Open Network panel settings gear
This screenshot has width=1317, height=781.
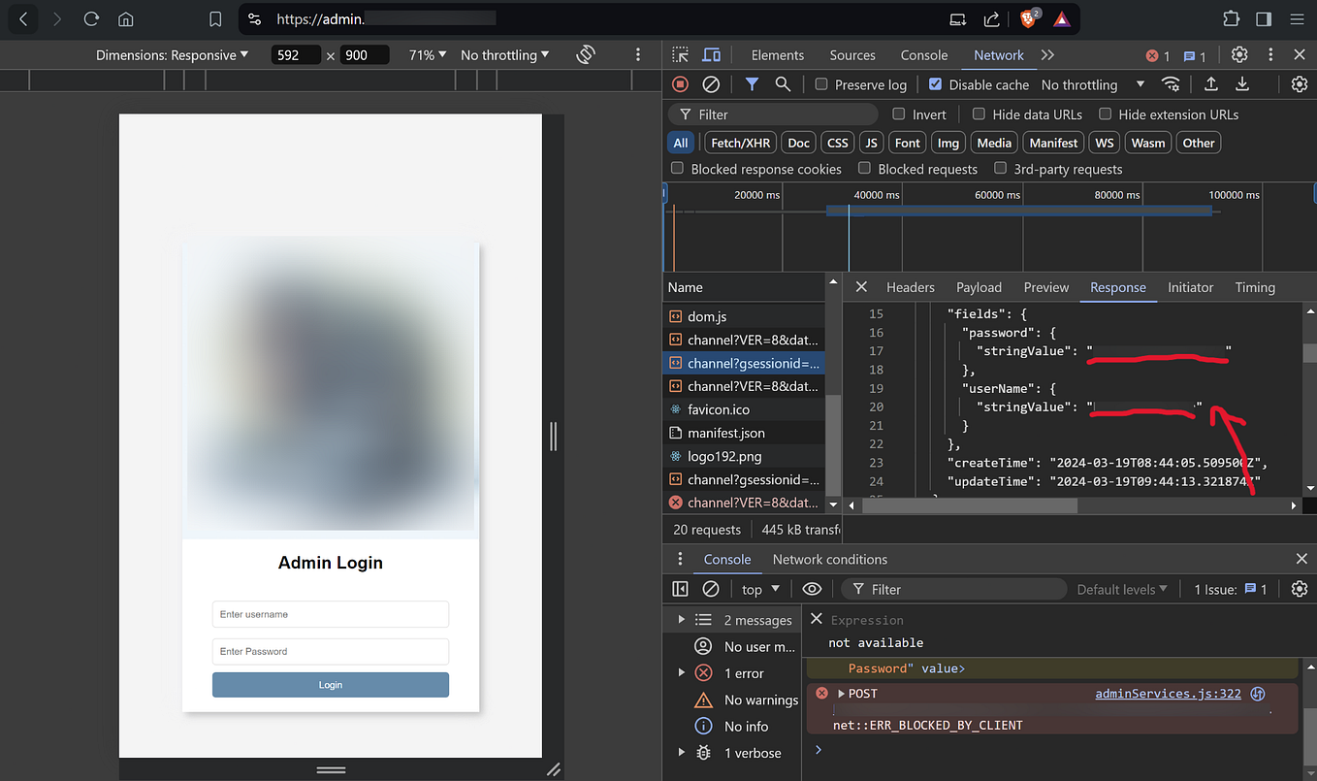pos(1300,84)
